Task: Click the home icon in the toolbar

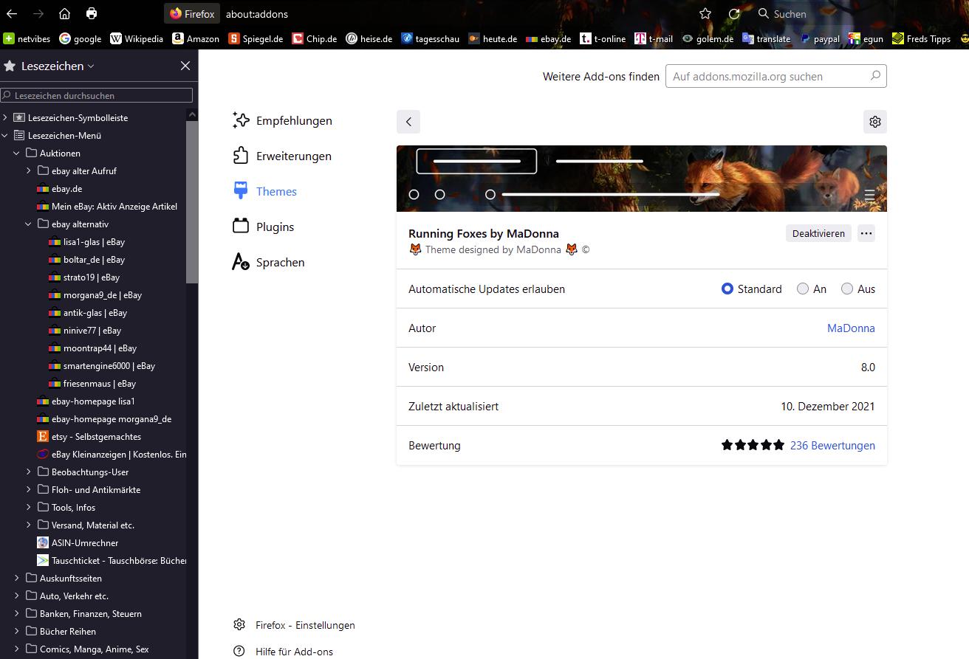Action: point(64,14)
